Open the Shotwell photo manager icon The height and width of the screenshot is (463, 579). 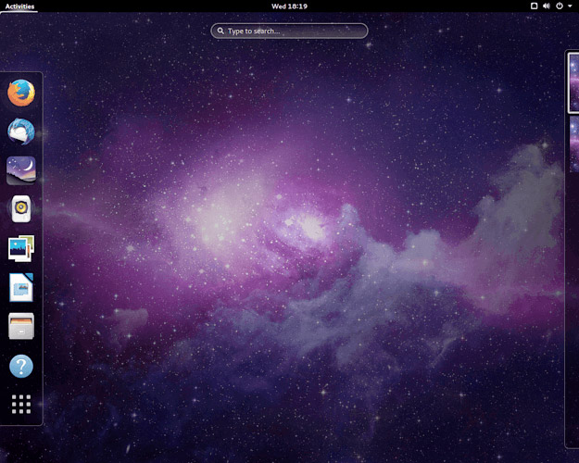coord(21,248)
